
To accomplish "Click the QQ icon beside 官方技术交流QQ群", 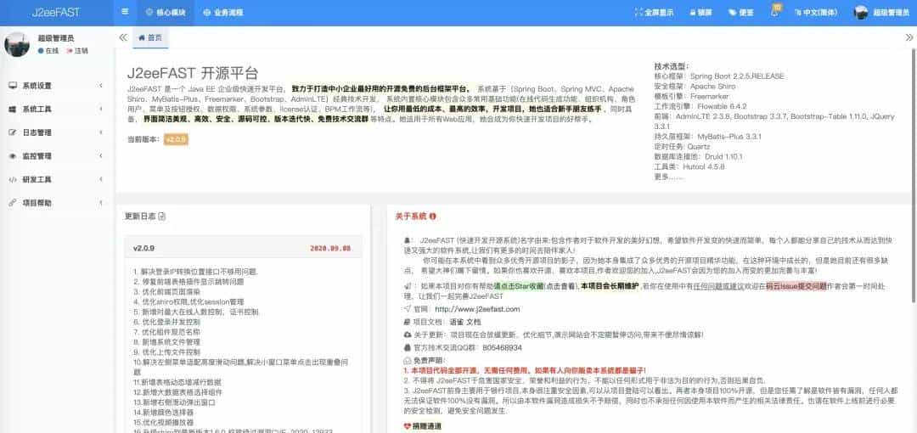I will [408, 347].
